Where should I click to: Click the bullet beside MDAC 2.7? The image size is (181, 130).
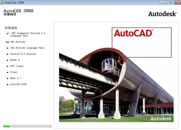8,78
